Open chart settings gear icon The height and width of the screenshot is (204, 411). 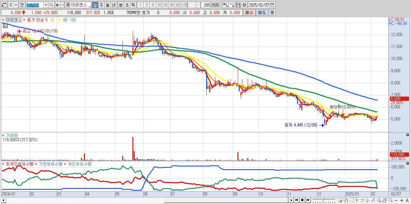(244, 5)
